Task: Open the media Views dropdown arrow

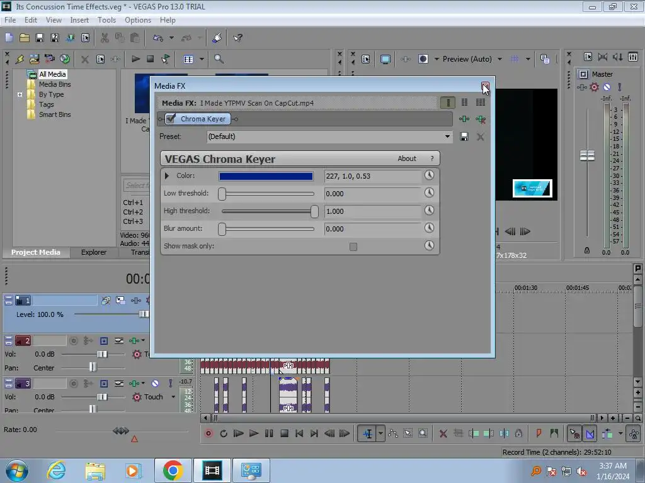Action: (x=202, y=59)
